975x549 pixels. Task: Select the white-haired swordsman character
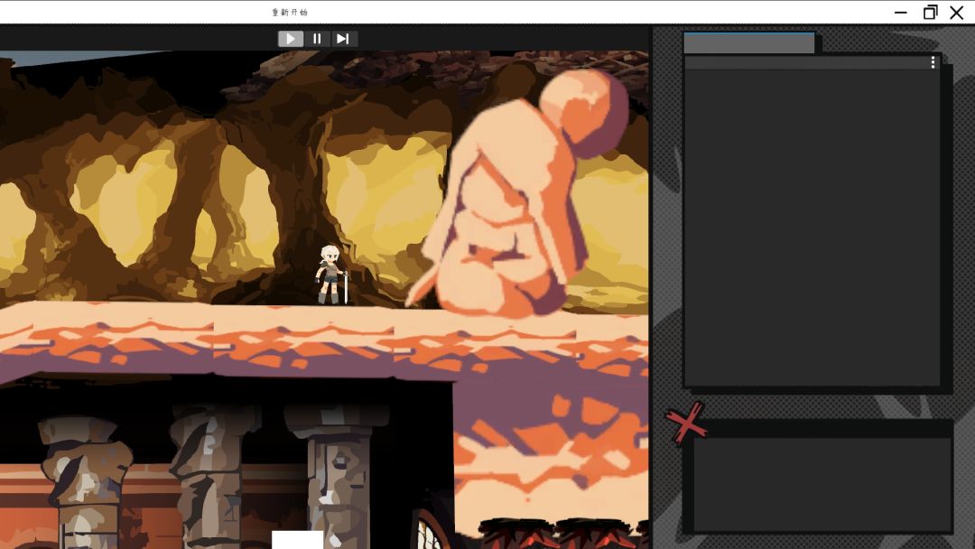click(x=330, y=274)
